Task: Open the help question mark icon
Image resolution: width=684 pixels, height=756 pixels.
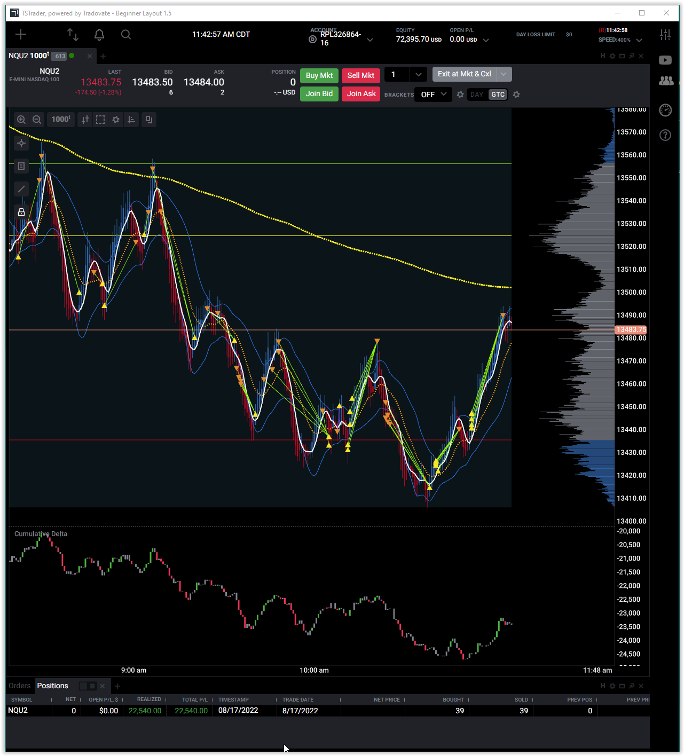Action: coord(665,135)
